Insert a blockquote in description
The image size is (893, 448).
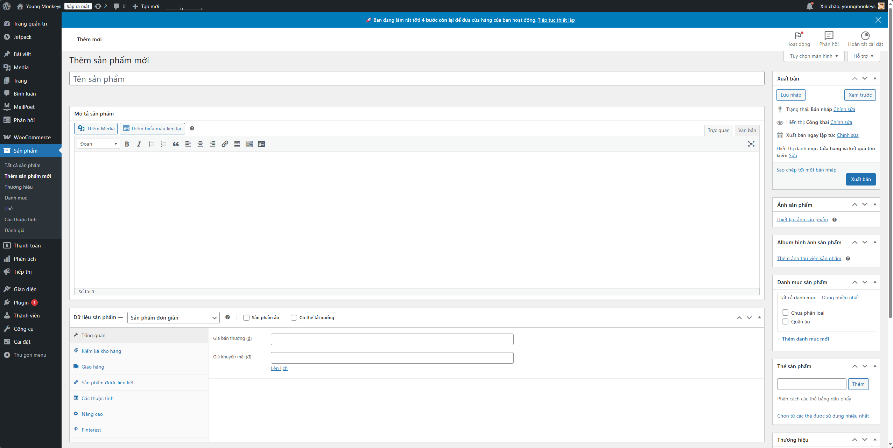point(176,144)
